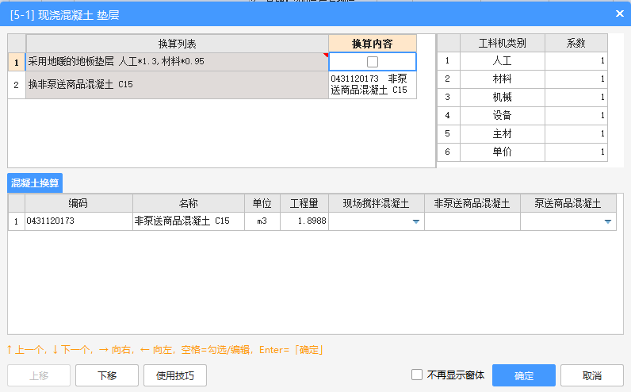Click row number 1 in 换算列表
The width and height of the screenshot is (631, 392).
17,62
